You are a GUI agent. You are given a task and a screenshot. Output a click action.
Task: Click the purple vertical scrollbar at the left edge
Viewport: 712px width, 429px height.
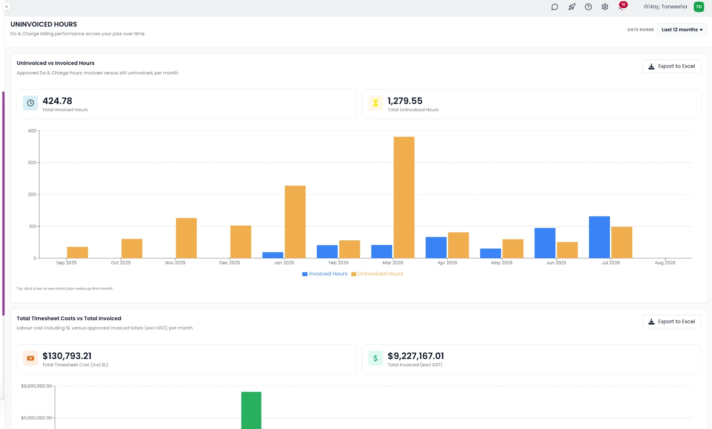[3, 204]
